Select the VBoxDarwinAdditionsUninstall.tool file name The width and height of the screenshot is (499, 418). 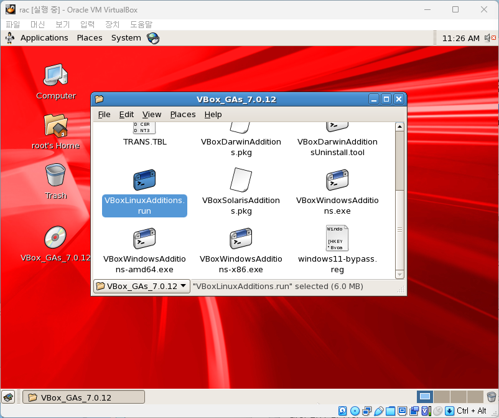click(x=337, y=147)
